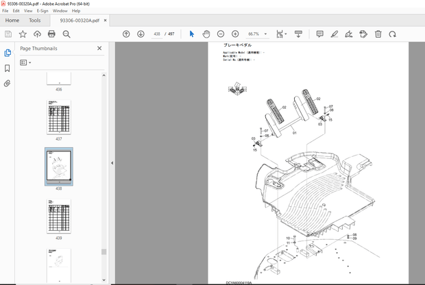Collapse the navigation pane arrow
425x285 pixels.
(112, 163)
